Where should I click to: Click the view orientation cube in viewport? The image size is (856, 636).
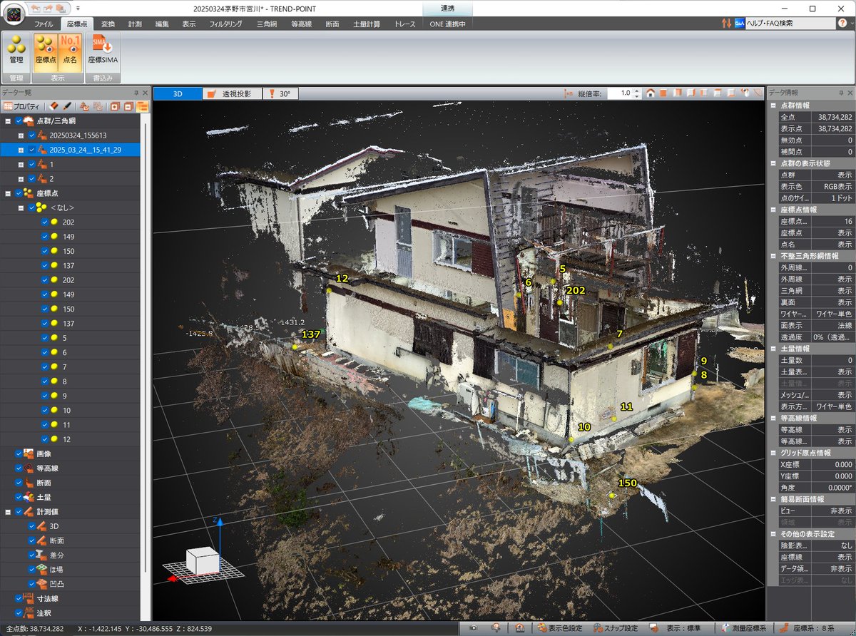coord(203,560)
